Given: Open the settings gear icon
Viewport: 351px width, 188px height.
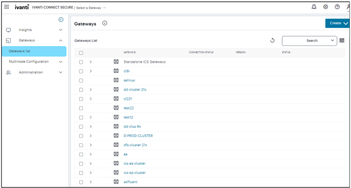Looking at the screenshot, I should click(326, 7).
